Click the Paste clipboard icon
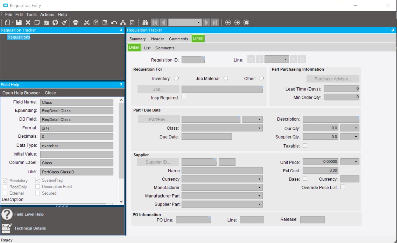The height and width of the screenshot is (243, 397). coord(105,23)
